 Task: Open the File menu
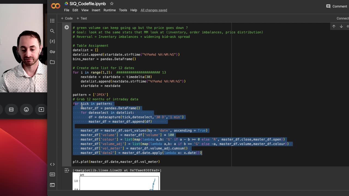(67, 10)
